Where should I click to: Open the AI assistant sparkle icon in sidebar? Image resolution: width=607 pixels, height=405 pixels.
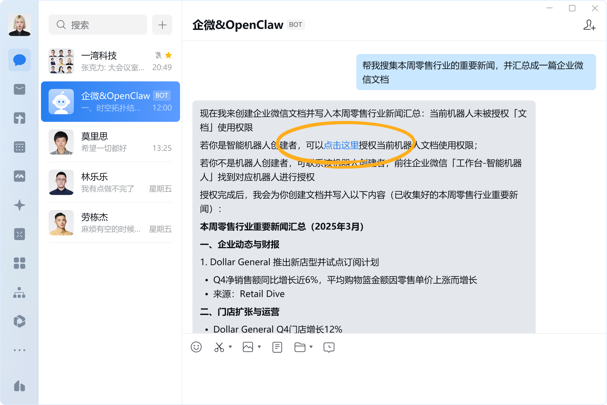[19, 205]
